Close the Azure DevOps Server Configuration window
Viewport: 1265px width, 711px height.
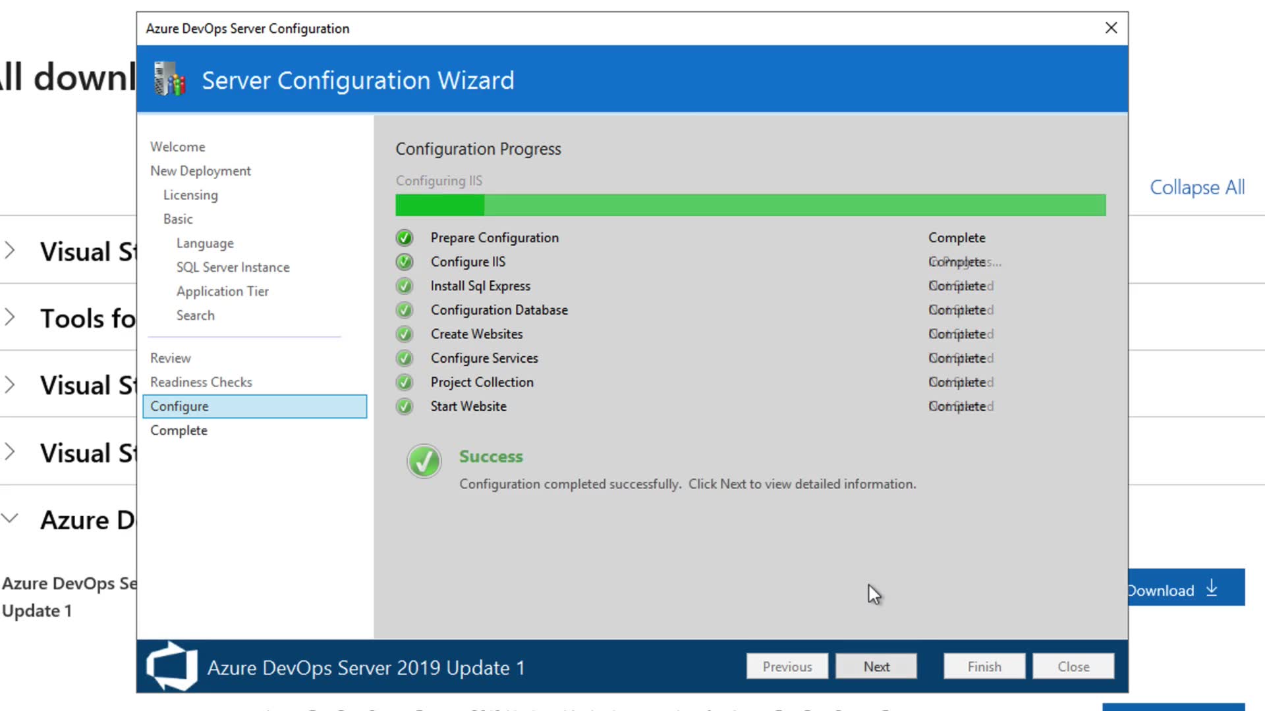[1111, 28]
